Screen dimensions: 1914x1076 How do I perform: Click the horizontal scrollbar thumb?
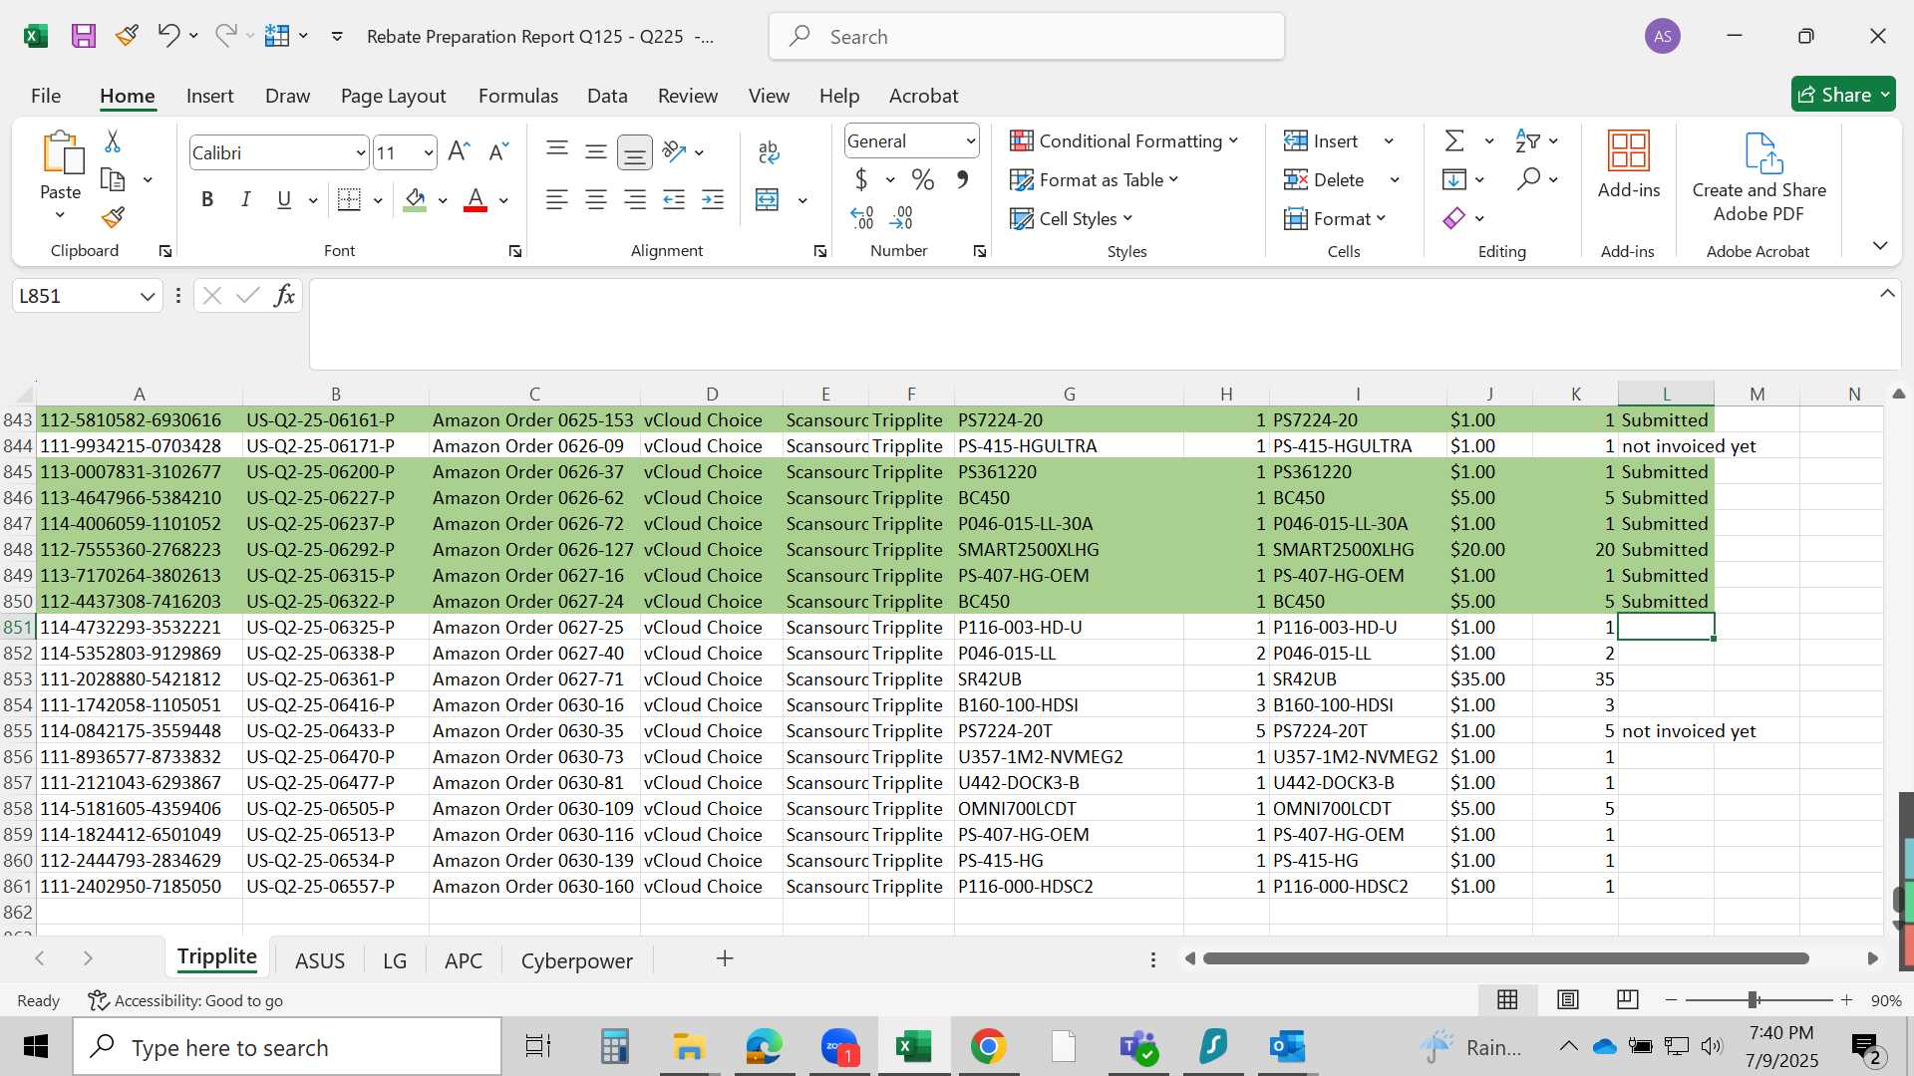point(1506,958)
